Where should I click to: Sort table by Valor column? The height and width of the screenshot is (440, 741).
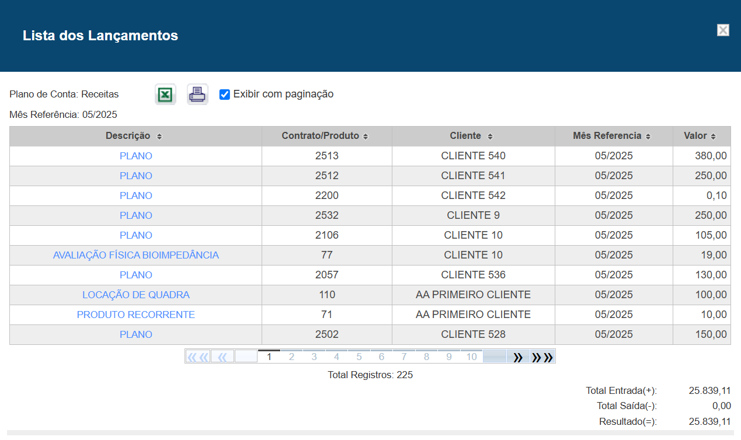tap(700, 136)
